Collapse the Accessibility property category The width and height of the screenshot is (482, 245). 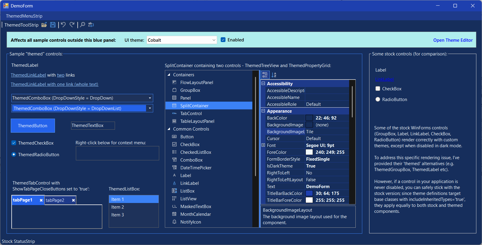[263, 83]
